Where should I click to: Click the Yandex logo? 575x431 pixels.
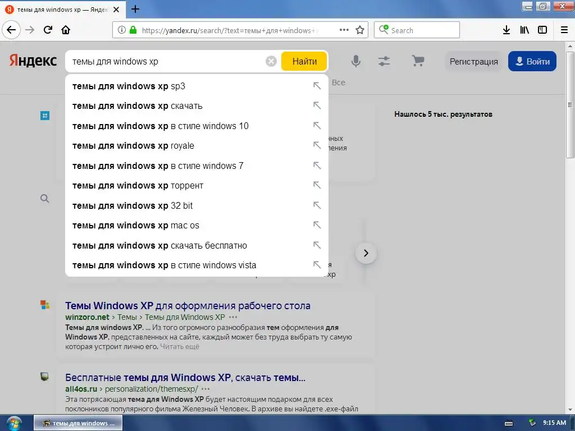click(33, 61)
